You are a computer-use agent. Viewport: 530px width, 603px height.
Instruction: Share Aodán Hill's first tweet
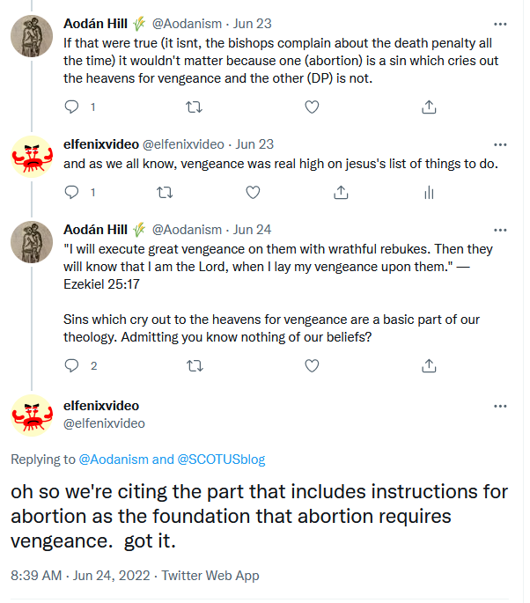tap(429, 107)
